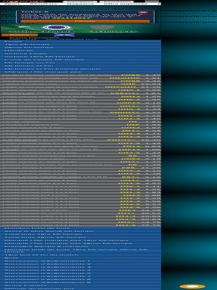Expand Total buts 2ème Mi-temps section
217x290 pixels.
[81, 237]
